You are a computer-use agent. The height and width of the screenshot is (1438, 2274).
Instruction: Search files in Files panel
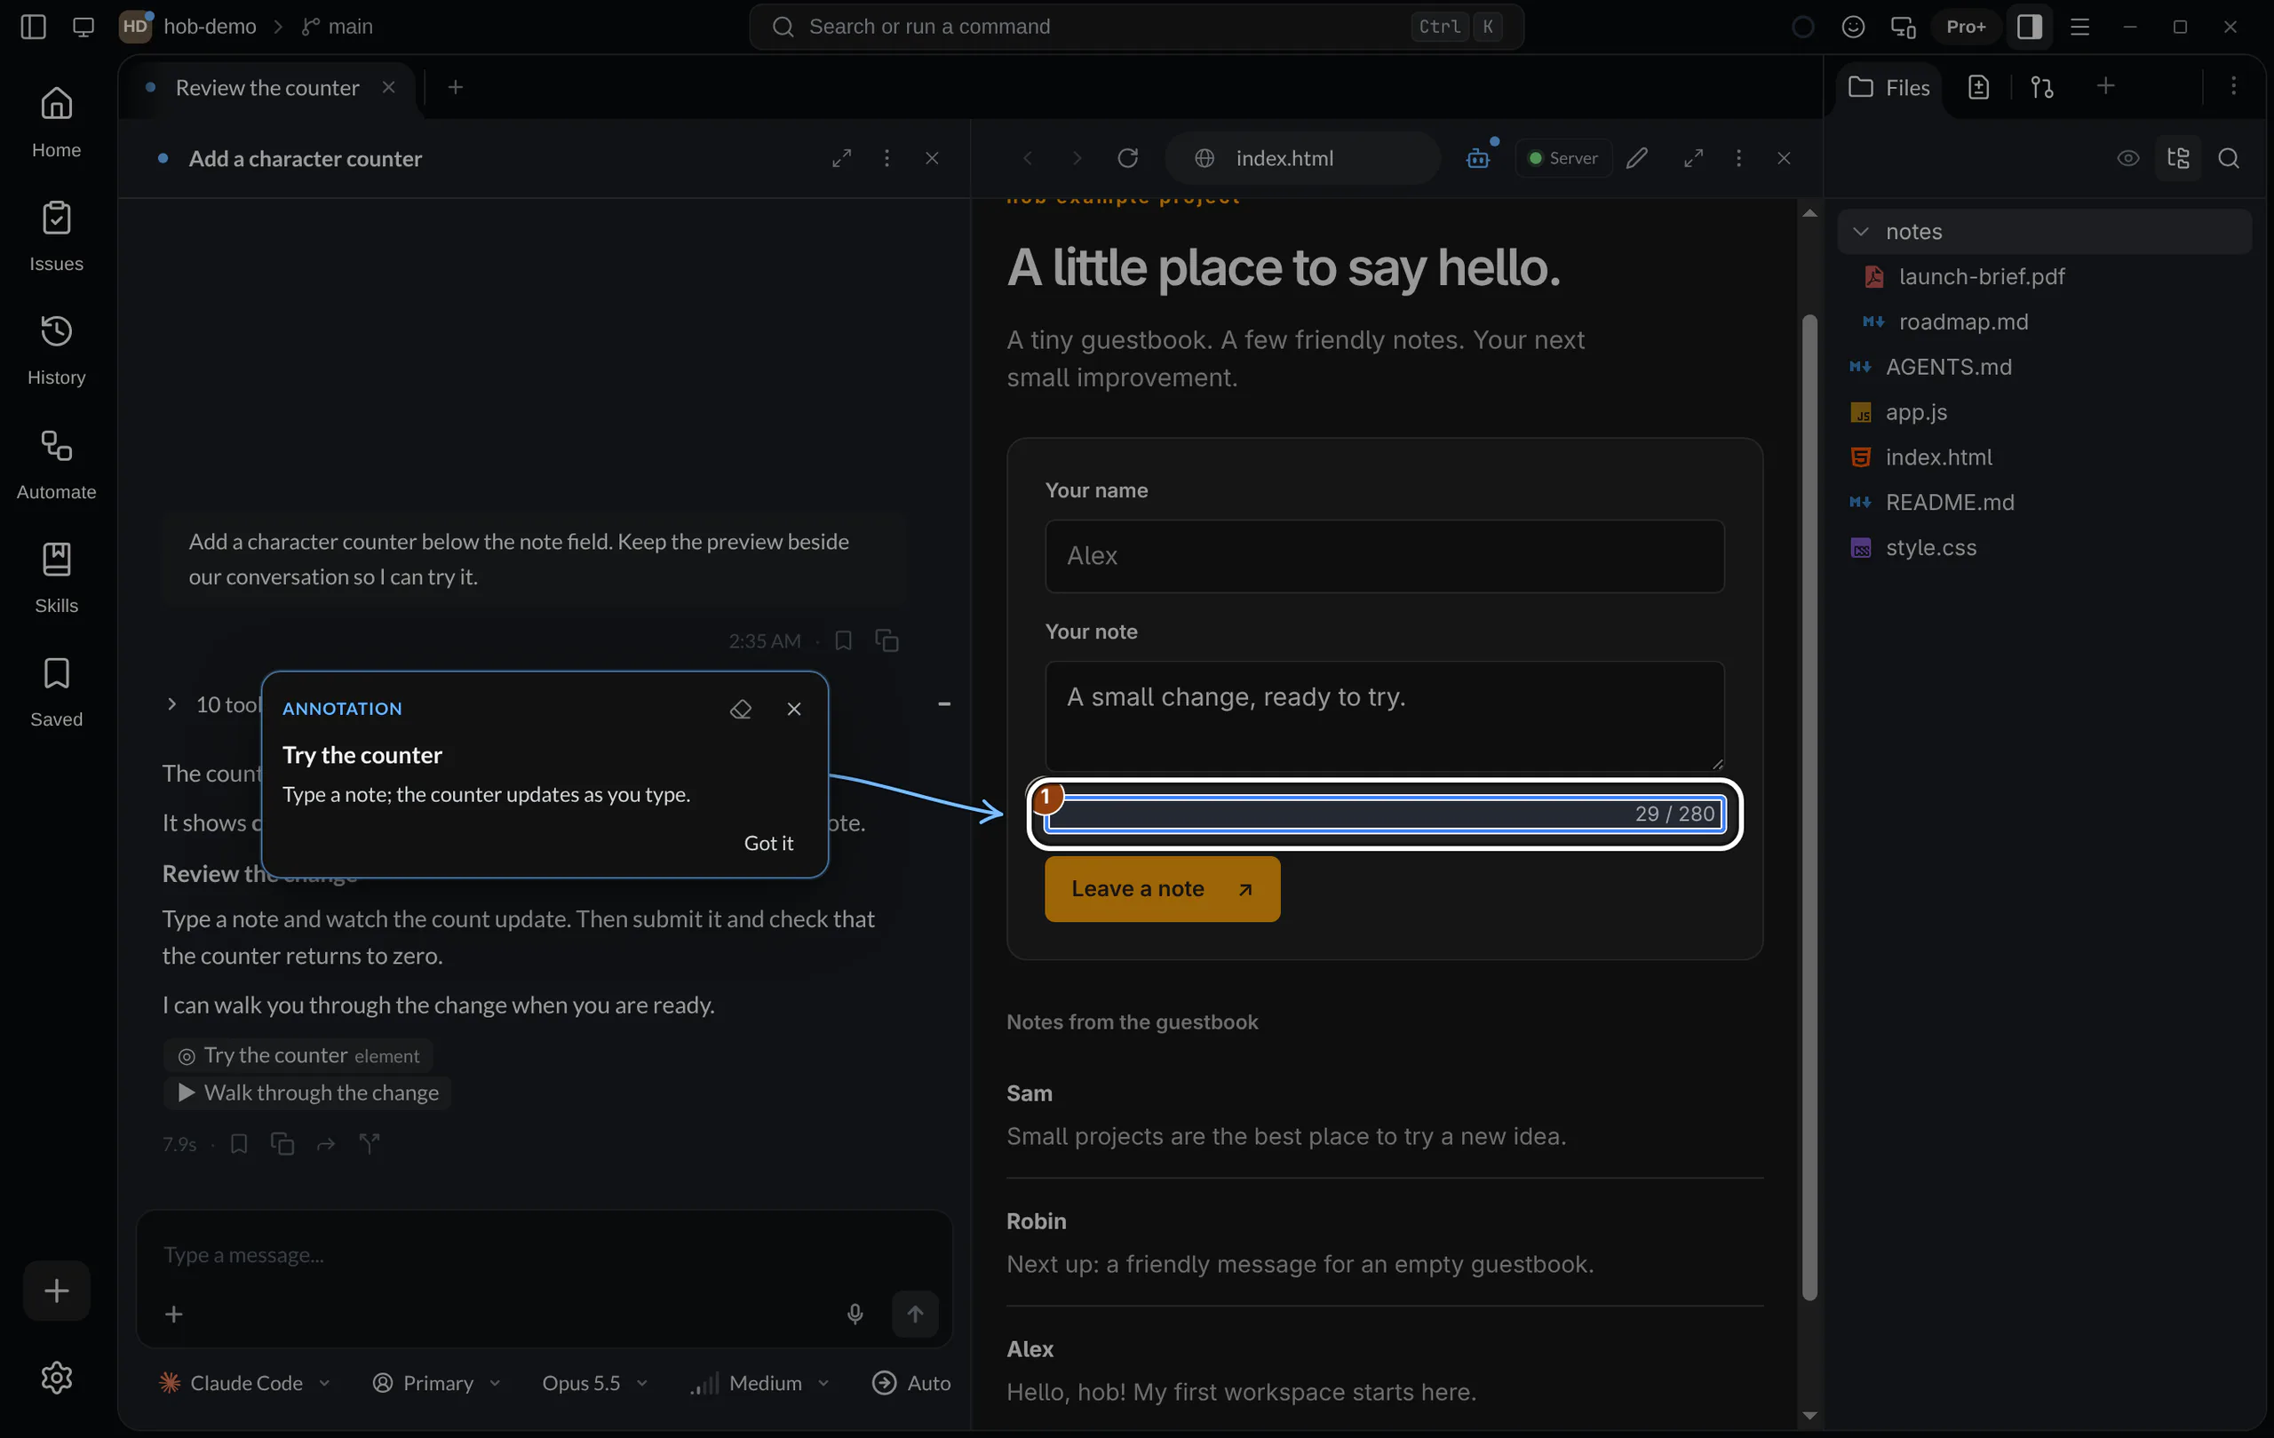click(x=2229, y=158)
